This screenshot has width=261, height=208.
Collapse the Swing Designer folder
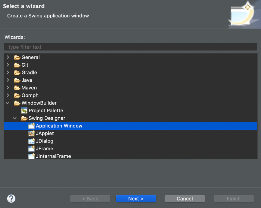(x=15, y=118)
